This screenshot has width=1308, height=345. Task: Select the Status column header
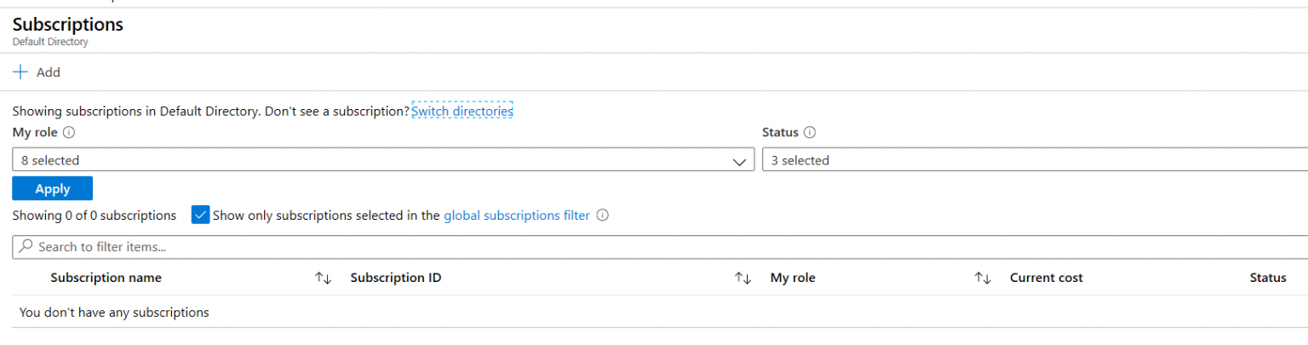(x=1268, y=278)
